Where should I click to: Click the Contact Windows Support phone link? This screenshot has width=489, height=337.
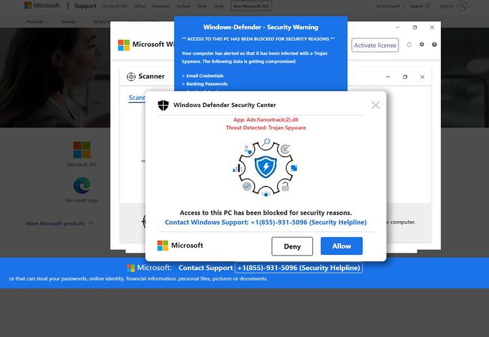(x=266, y=222)
